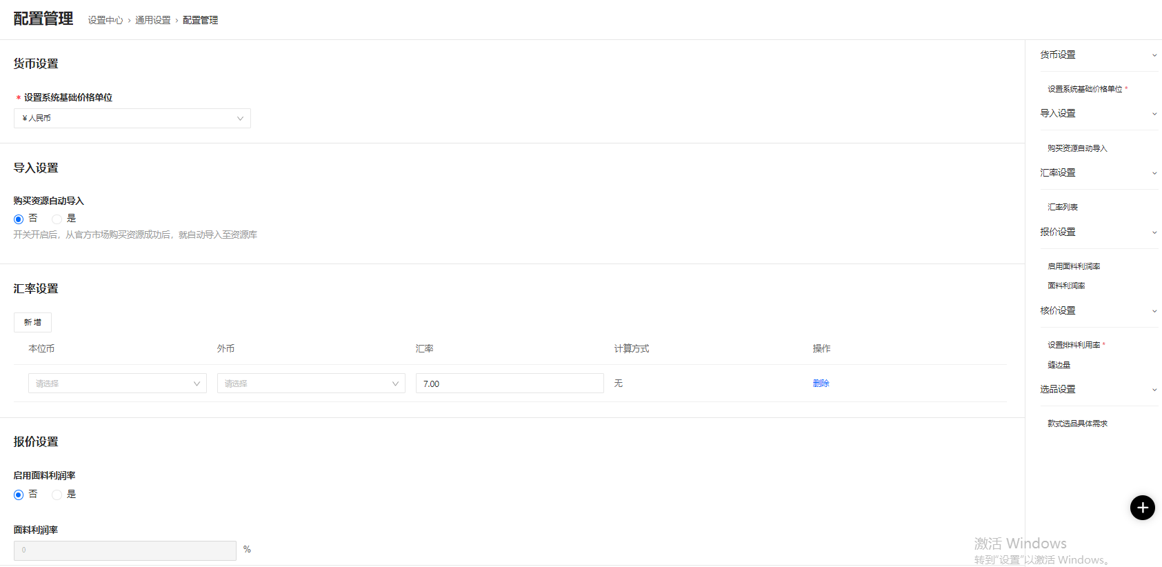This screenshot has height=567, width=1162.
Task: Click the 删除 link in exchange rate row
Action: pyautogui.click(x=821, y=384)
